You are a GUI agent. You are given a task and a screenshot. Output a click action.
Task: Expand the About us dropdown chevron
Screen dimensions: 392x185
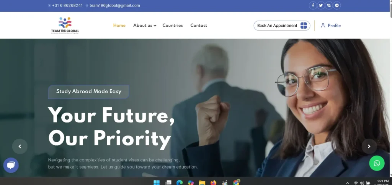pyautogui.click(x=155, y=26)
